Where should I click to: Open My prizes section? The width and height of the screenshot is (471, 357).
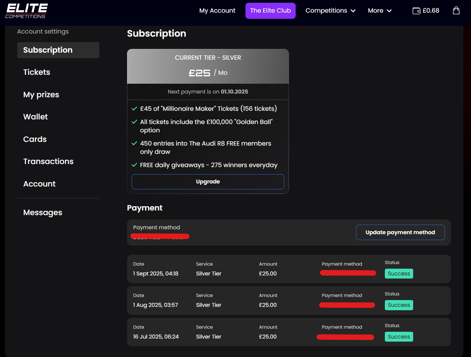(41, 94)
